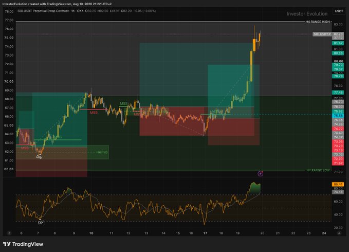Click the H4 RANGE LOW line label

tap(318, 170)
